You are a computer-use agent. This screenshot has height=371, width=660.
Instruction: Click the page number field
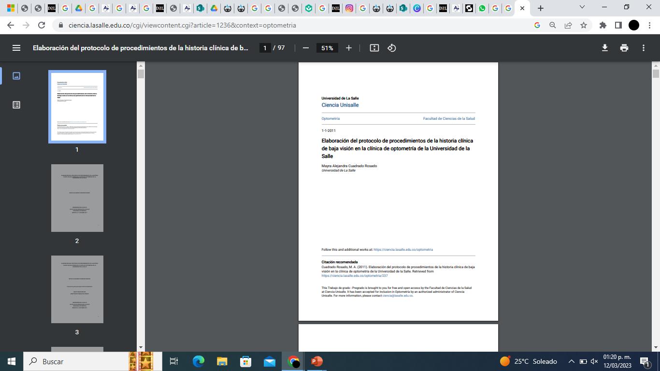[x=265, y=48]
